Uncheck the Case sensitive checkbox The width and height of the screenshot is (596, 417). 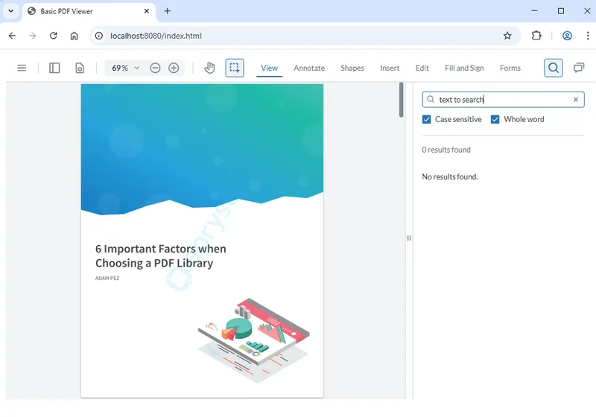[426, 119]
